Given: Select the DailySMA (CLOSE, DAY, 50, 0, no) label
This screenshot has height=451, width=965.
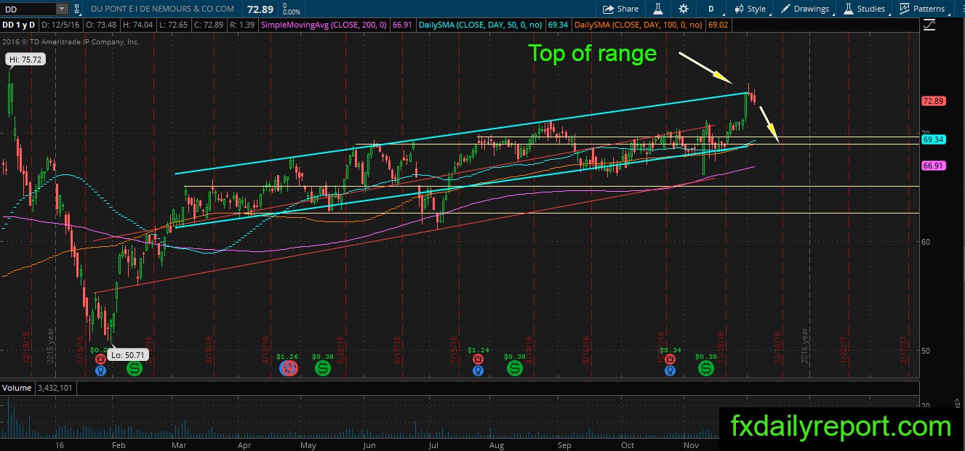Looking at the screenshot, I should 481,25.
